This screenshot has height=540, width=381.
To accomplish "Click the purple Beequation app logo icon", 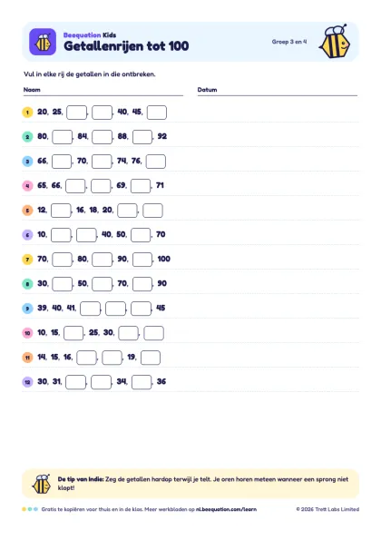I will (x=43, y=42).
